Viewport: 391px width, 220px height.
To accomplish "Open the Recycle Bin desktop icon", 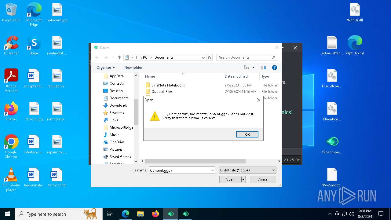I will coord(11,13).
